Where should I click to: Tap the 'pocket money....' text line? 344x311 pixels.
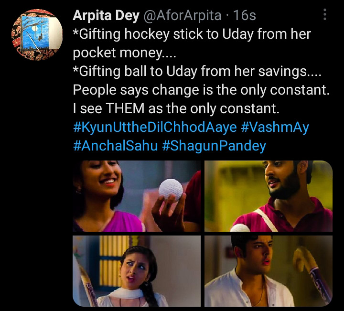(124, 53)
